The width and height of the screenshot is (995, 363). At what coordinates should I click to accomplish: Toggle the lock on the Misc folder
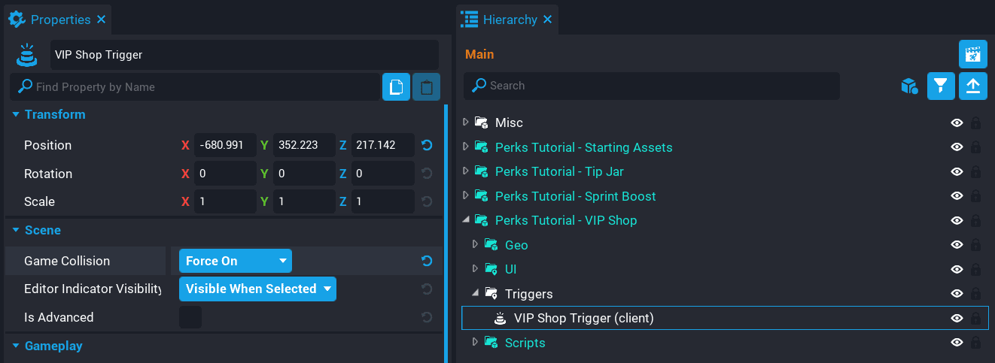tap(975, 123)
